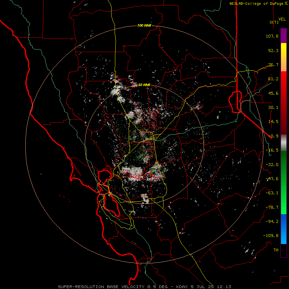Viewport: 289px width, 289px height.
Task: Click the 92.3 velocity scale value
Action: 273,50
